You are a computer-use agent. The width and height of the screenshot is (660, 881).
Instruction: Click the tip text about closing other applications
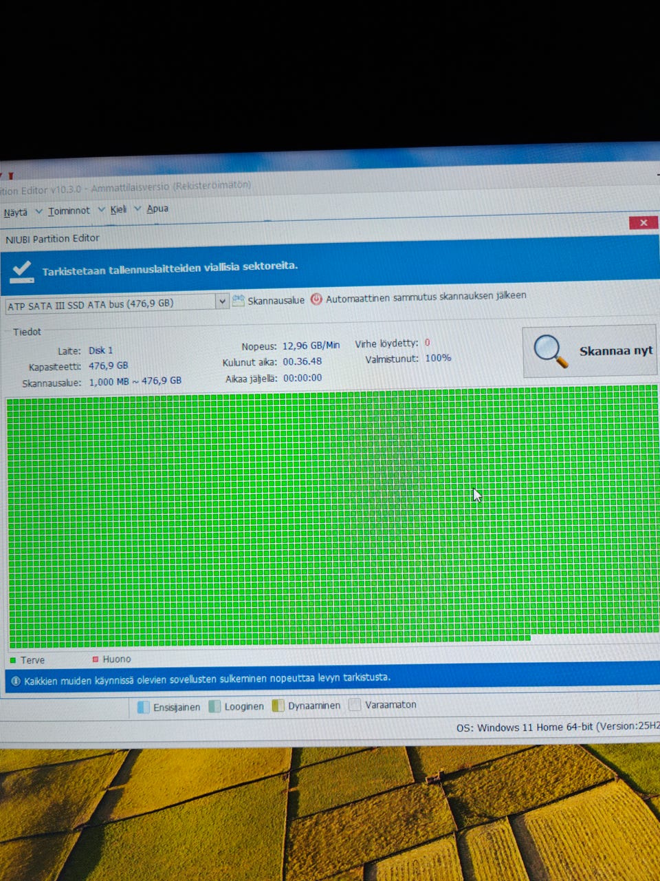point(207,679)
